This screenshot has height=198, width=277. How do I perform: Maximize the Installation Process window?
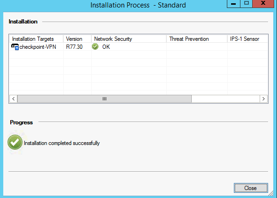click(x=246, y=4)
